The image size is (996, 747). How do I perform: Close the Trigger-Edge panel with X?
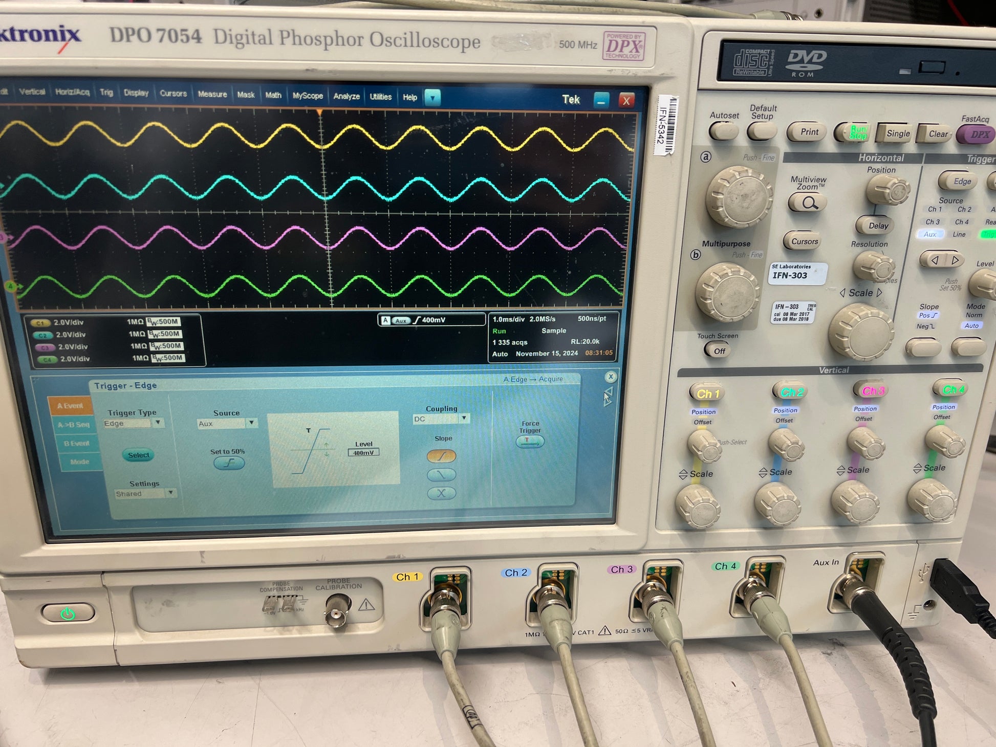[x=611, y=377]
